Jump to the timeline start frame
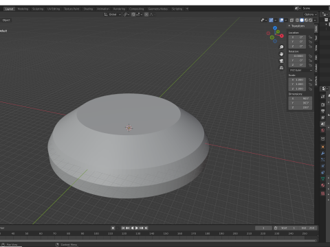The image size is (330, 247). (123, 228)
